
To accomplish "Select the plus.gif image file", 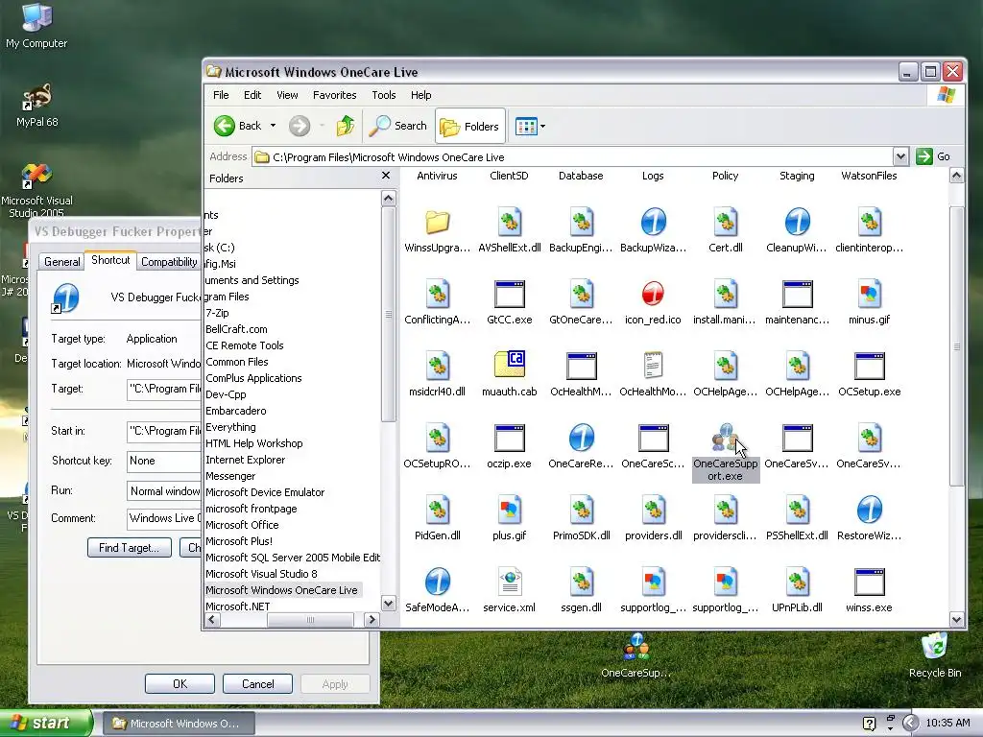I will coord(509,511).
